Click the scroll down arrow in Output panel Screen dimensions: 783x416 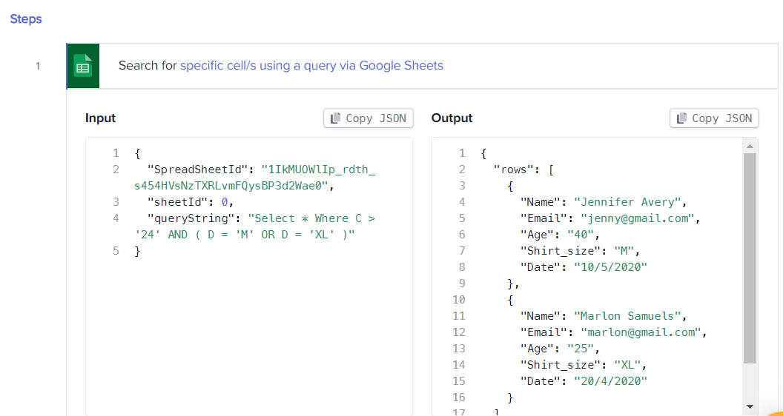click(x=750, y=406)
